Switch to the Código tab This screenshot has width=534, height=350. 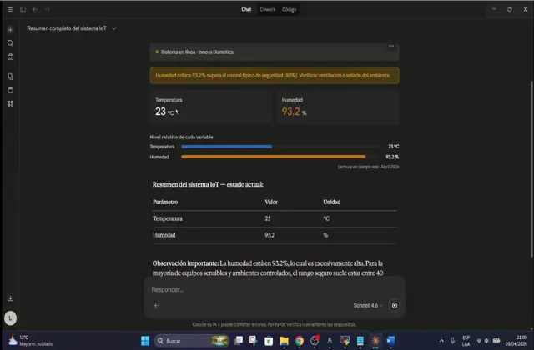click(289, 9)
